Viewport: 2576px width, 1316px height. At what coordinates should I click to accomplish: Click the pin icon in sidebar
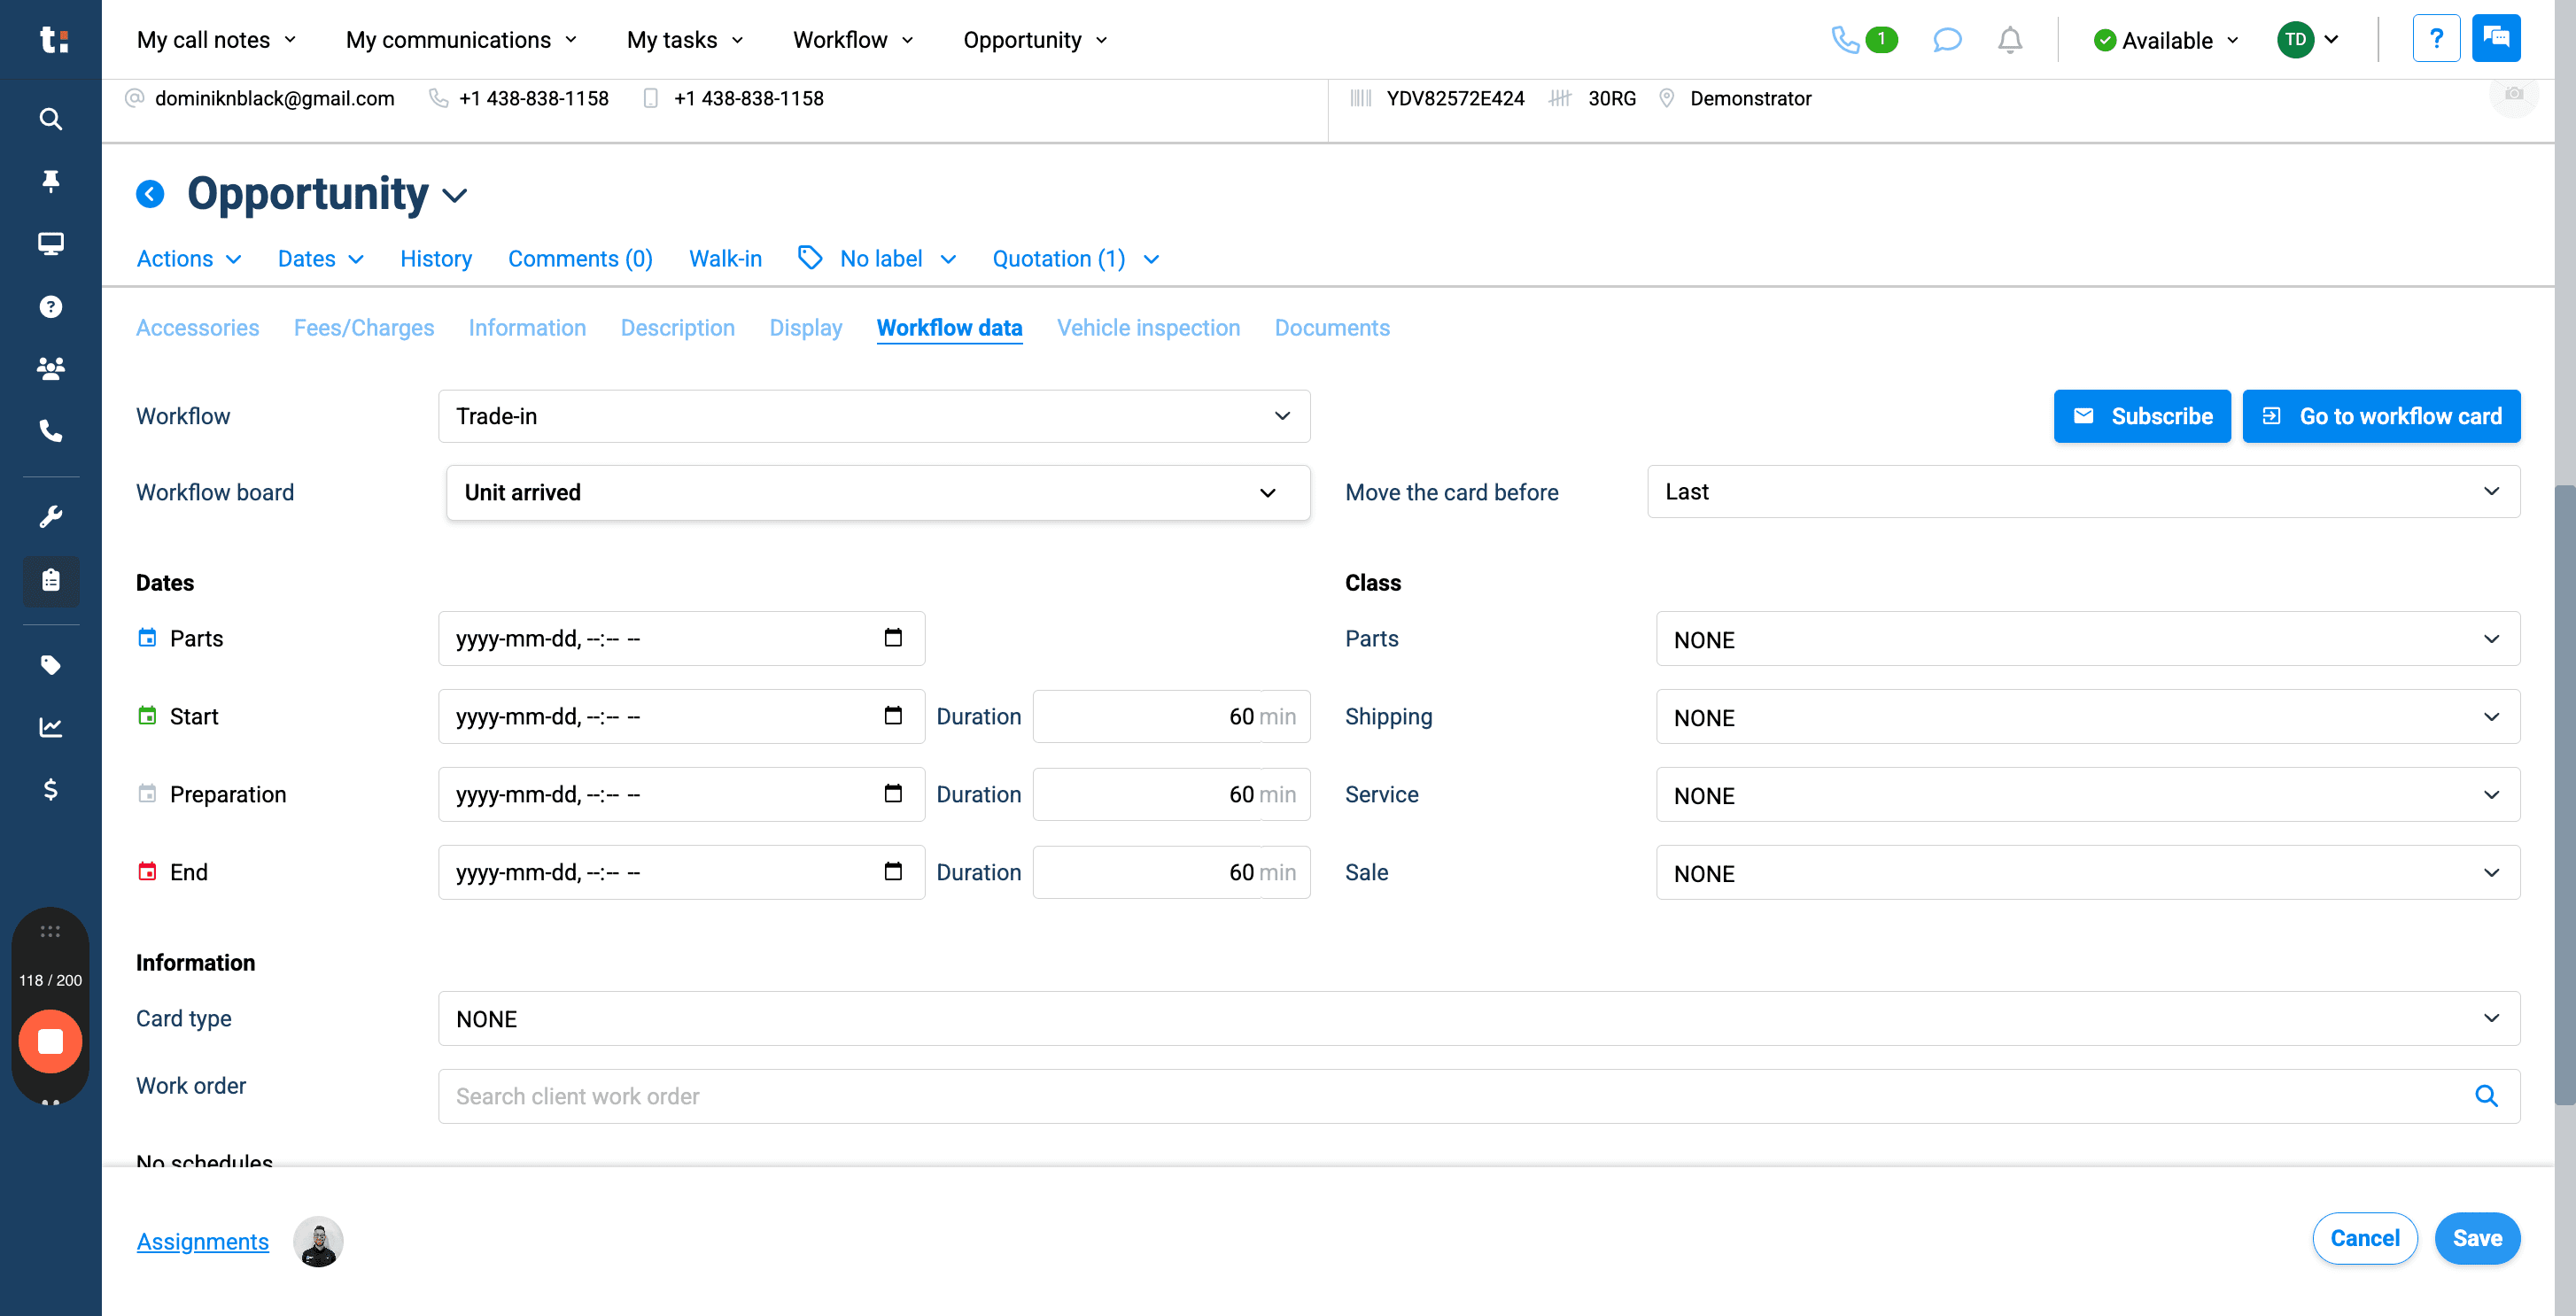[50, 181]
